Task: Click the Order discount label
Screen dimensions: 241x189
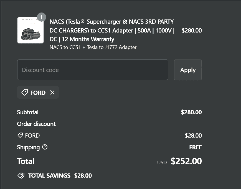Action: (36, 124)
